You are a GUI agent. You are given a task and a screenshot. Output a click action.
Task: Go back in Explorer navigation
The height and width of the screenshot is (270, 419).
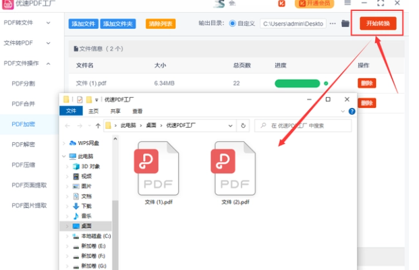click(67, 126)
